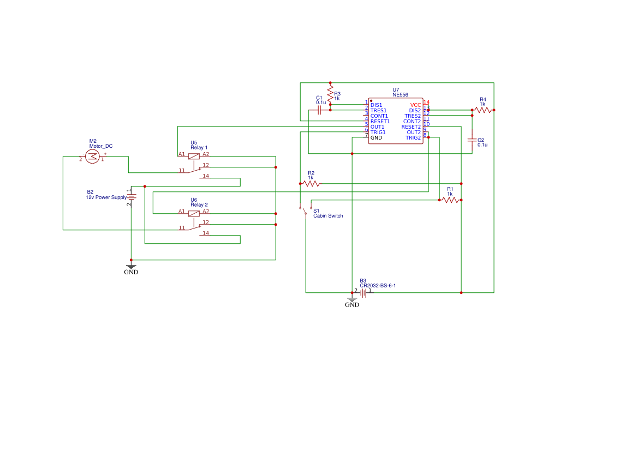
Task: Click the ground symbol below B2 supply
Action: pos(131,267)
